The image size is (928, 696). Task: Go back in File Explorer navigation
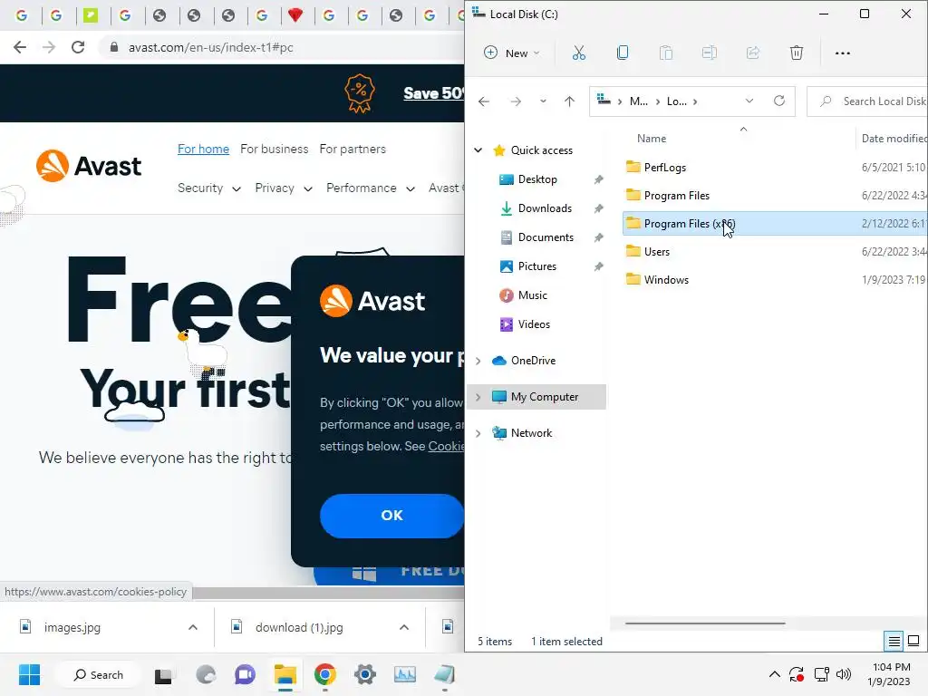pyautogui.click(x=484, y=101)
